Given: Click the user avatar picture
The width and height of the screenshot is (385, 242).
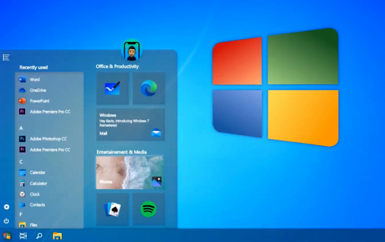Looking at the screenshot, I should click(132, 50).
